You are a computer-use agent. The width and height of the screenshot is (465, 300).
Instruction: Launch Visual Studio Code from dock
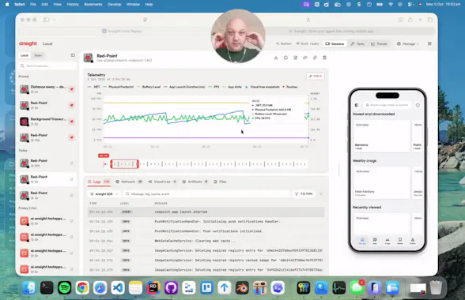tap(118, 287)
